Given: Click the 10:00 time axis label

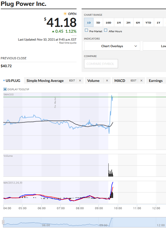Looking at the screenshot, I should click(x=118, y=208).
